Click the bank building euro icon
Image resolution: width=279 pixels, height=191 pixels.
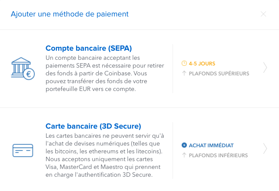point(23,68)
